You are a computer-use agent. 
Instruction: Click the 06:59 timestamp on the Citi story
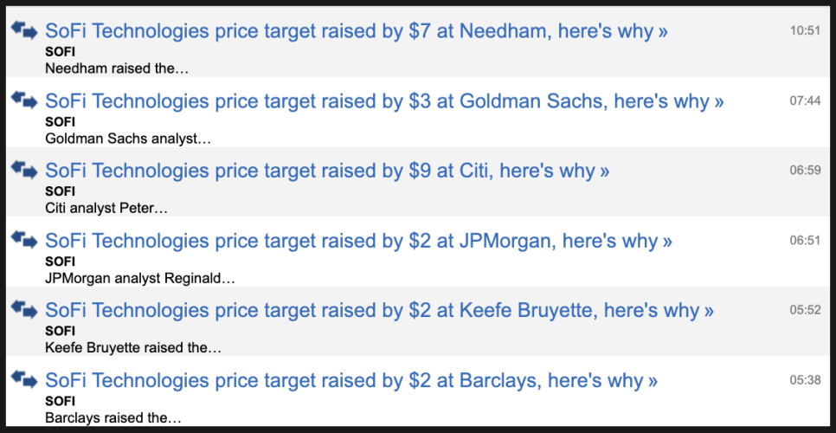pos(805,170)
